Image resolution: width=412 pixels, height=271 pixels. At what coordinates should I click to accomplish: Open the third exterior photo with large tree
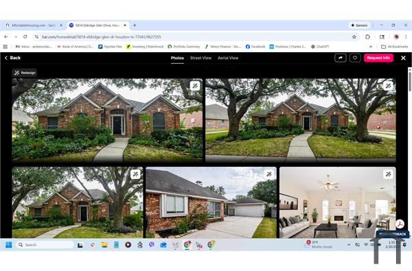pyautogui.click(x=78, y=202)
